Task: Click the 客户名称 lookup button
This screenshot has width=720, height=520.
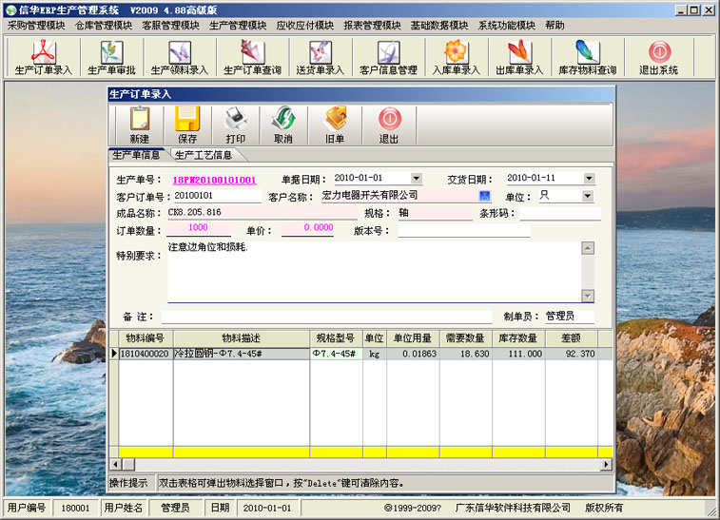Action: pyautogui.click(x=484, y=196)
